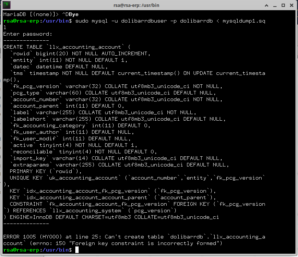Click the 'CREATE TABLE `llx_accounting_account`' line

click(x=67, y=47)
